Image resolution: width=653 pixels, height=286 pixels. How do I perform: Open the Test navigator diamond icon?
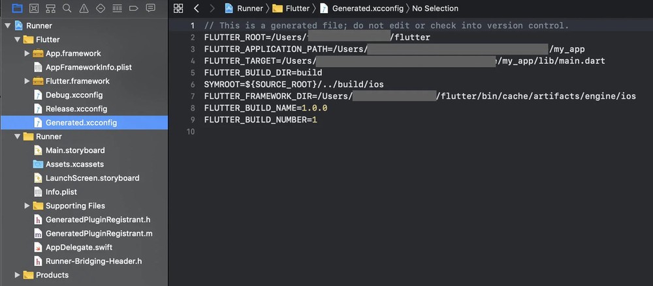click(x=101, y=8)
